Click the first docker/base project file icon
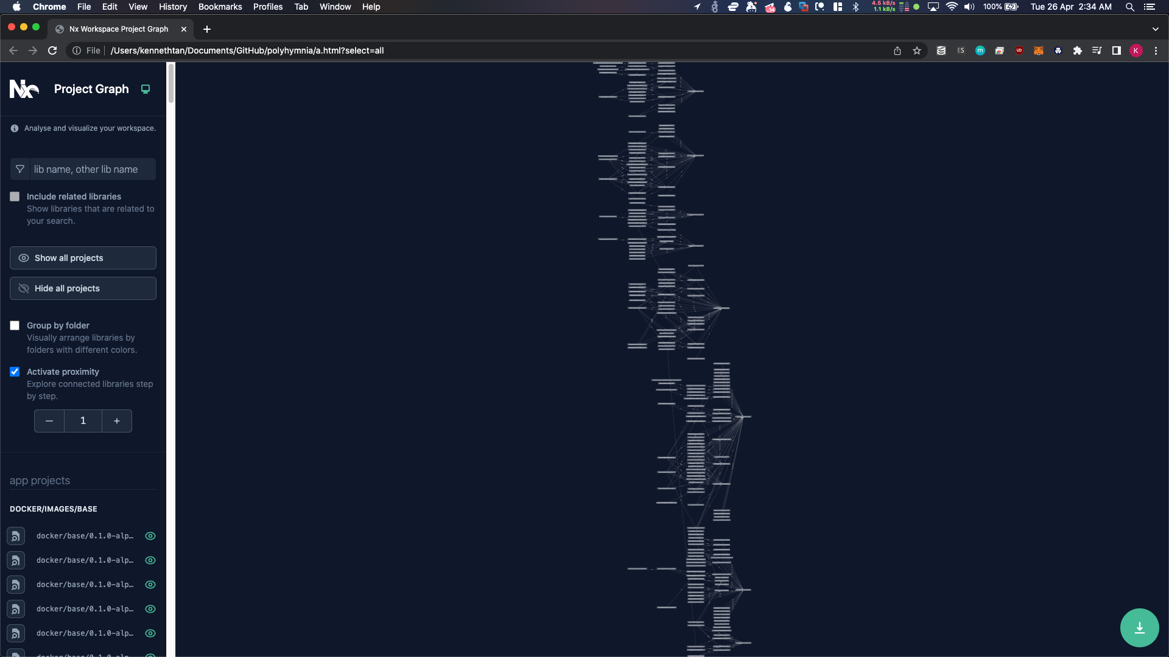1169x657 pixels. (x=16, y=536)
